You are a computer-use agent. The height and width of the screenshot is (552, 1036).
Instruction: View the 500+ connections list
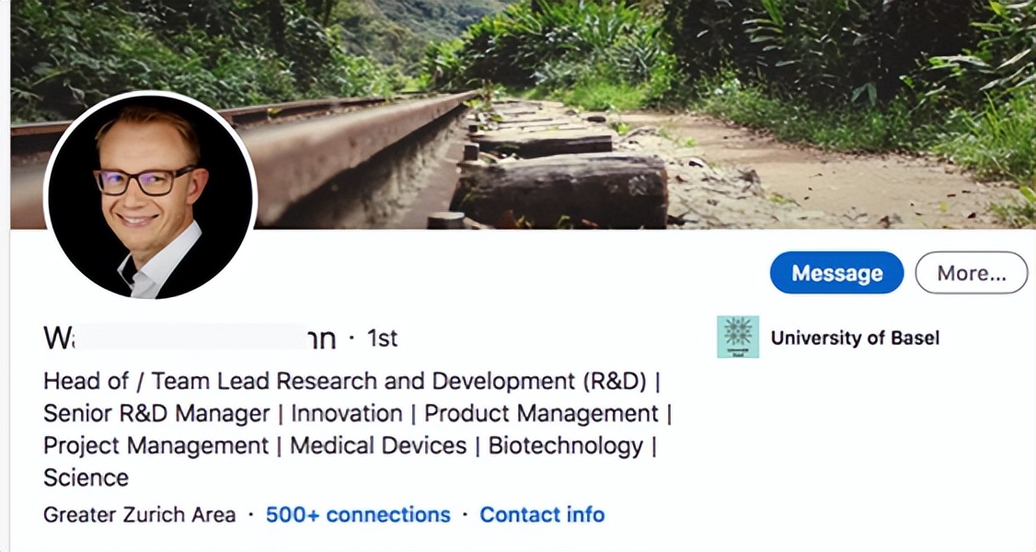[x=358, y=514]
